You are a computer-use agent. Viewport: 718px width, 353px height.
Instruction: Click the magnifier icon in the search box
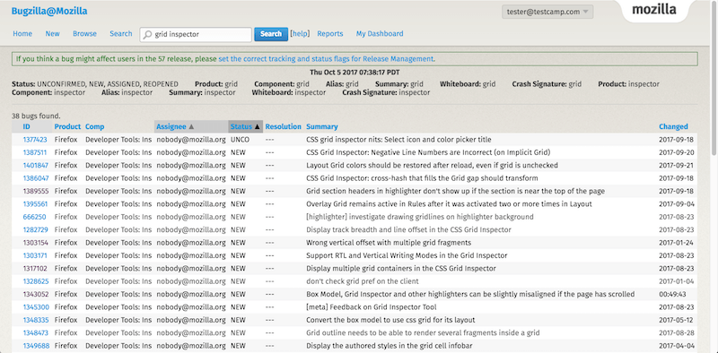pos(147,34)
